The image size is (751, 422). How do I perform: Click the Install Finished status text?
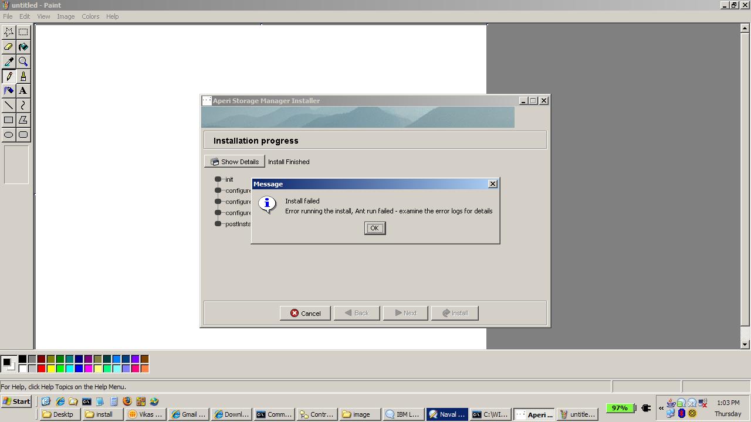pos(289,162)
